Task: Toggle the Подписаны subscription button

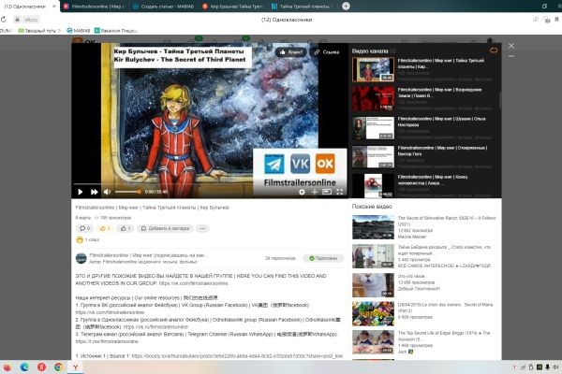Action: [x=323, y=258]
